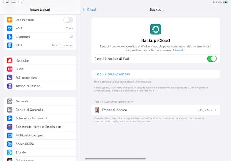Tap the Generali gear icon
The image size is (231, 161).
pos(10,101)
